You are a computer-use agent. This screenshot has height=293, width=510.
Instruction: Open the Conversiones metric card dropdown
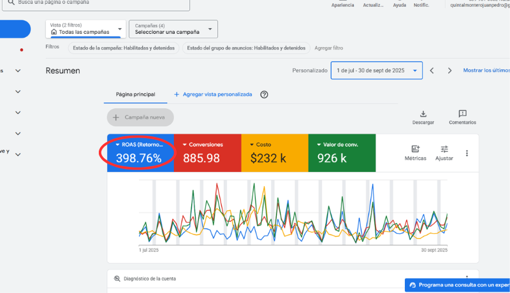[184, 145]
